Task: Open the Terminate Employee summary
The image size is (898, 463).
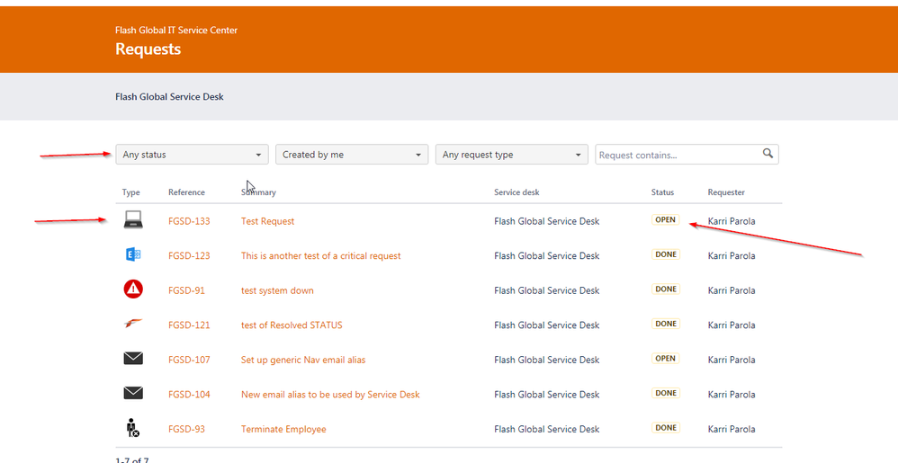Action: [283, 429]
